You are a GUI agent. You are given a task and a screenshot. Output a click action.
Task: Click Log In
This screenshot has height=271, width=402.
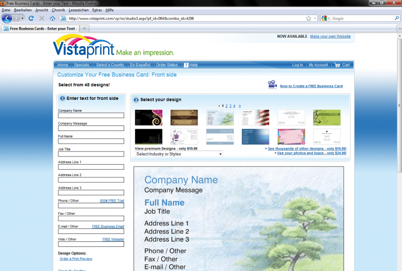297,65
